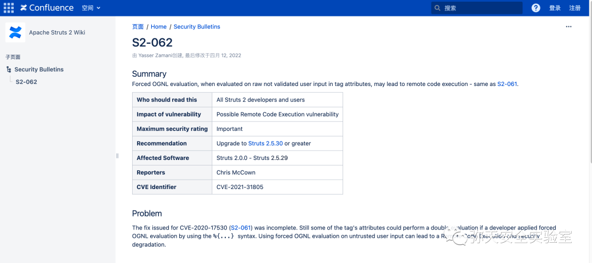Open Struts 2.5.30 link in Recommendation row
This screenshot has width=592, height=263.
click(x=265, y=144)
